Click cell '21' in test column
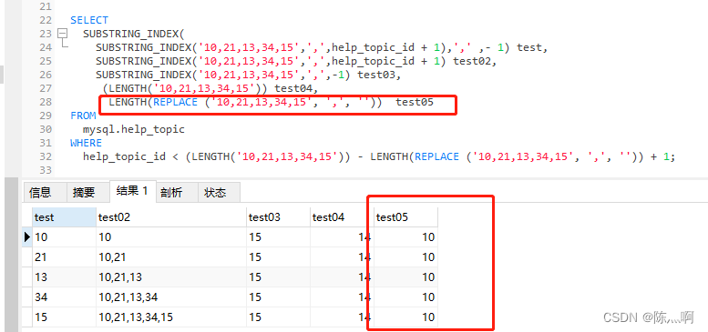This screenshot has height=332, width=708. (x=64, y=257)
